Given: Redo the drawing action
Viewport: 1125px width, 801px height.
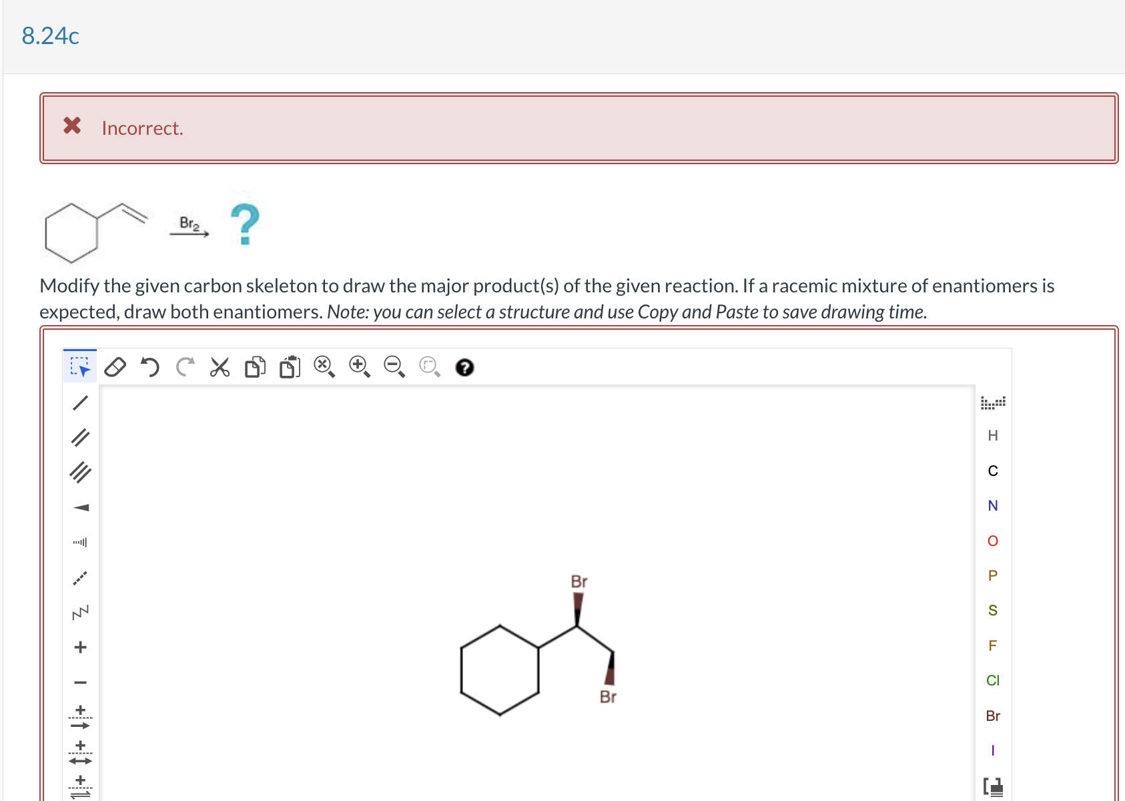Looking at the screenshot, I should point(185,366).
